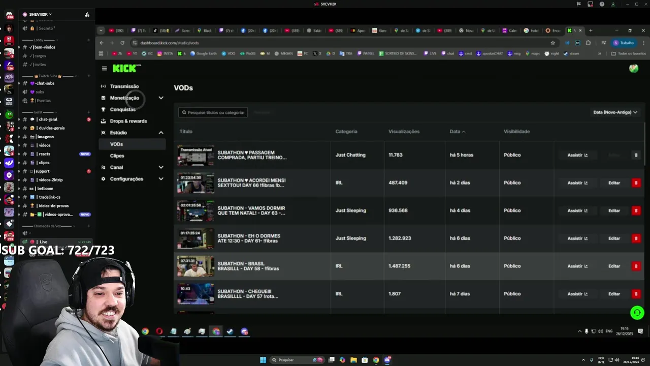Bookmark this page with the star icon
The image size is (650, 366).
(x=553, y=43)
